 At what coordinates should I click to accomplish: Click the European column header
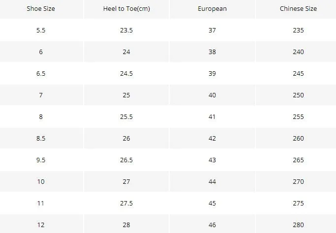[x=212, y=9]
